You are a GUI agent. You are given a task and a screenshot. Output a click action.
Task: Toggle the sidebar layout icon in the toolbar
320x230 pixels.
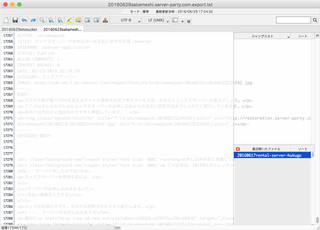(x=175, y=20)
